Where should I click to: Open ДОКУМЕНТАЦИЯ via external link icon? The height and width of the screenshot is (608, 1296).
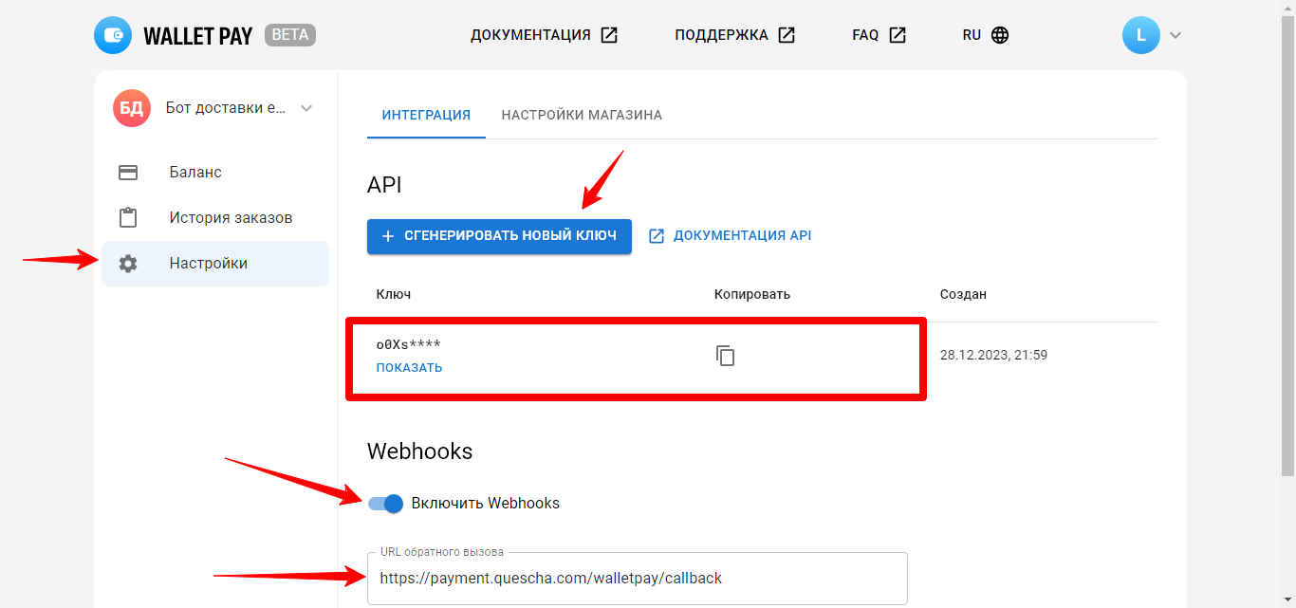tap(609, 34)
